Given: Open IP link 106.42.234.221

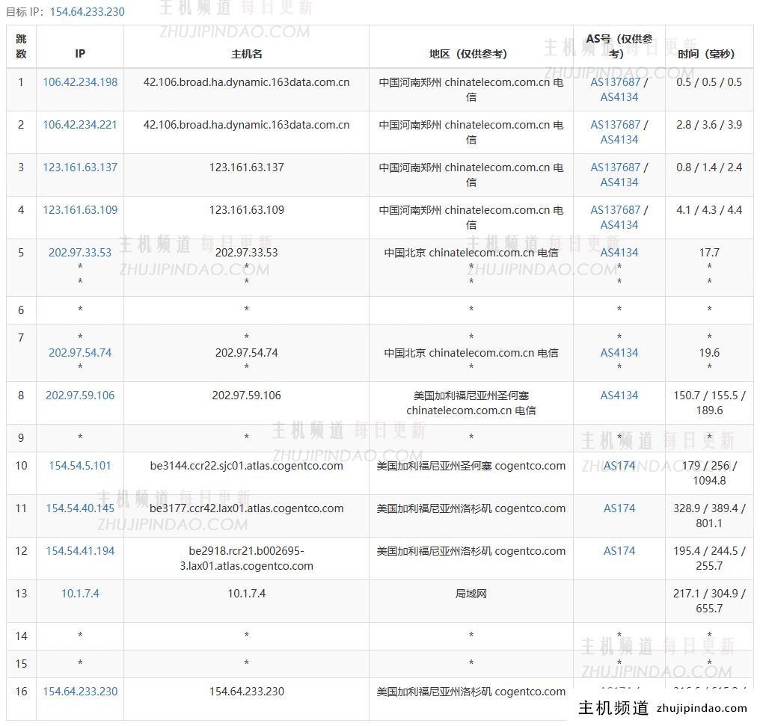Looking at the screenshot, I should click(80, 125).
